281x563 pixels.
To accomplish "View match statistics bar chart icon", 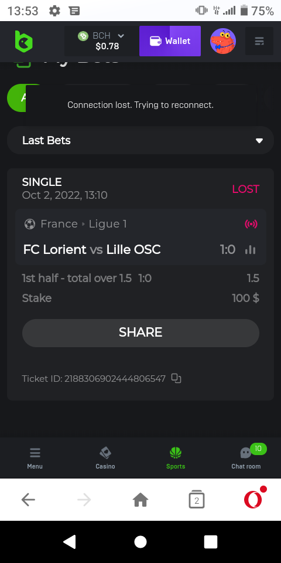I will tap(250, 250).
